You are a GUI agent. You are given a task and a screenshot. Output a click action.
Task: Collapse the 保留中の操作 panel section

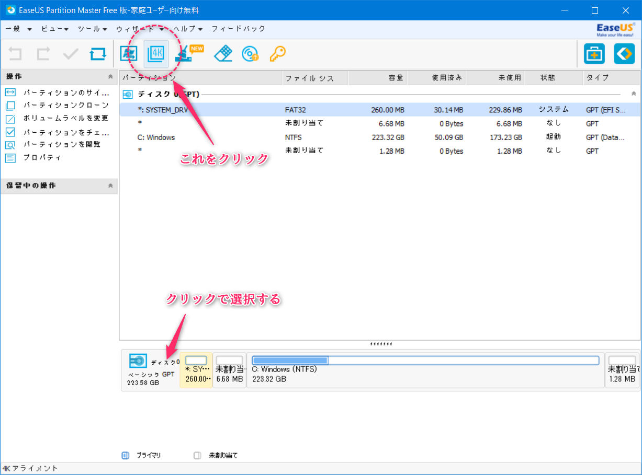pos(110,186)
